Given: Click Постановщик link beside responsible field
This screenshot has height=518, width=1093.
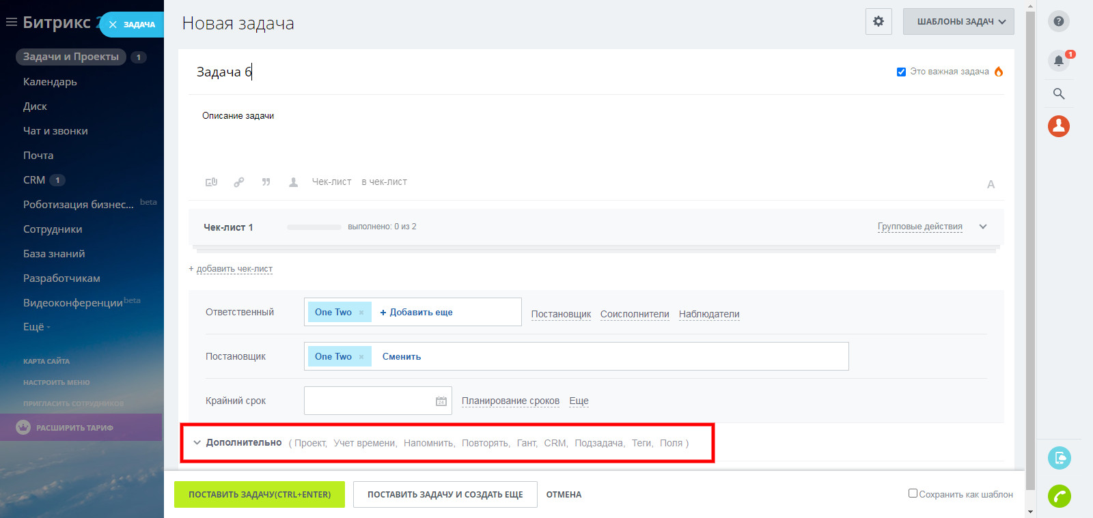Looking at the screenshot, I should pyautogui.click(x=561, y=314).
